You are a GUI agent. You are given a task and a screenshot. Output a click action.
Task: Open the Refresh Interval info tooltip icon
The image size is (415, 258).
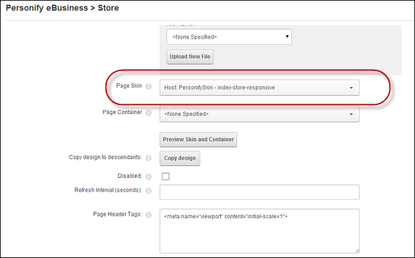[149, 190]
